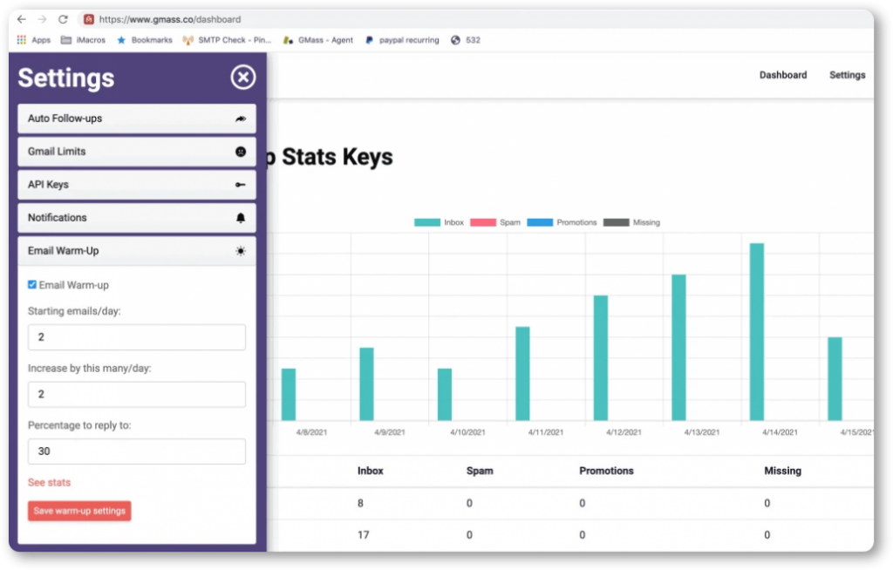Save warm-up settings
This screenshot has width=893, height=570.
pyautogui.click(x=79, y=511)
